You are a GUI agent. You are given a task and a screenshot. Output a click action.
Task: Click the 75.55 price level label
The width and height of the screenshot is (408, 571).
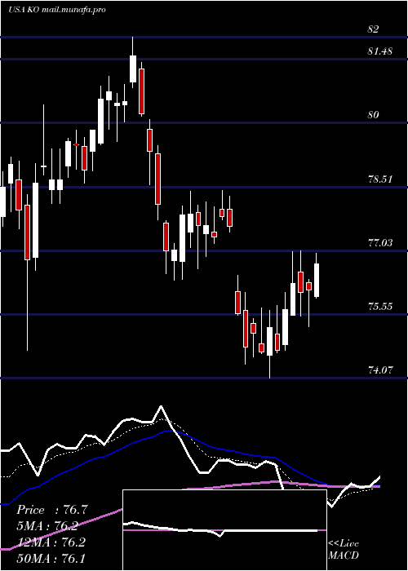pyautogui.click(x=380, y=307)
